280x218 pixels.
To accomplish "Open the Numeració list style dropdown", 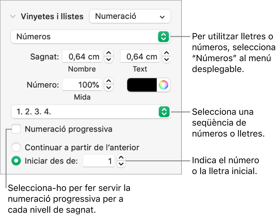I will [130, 16].
